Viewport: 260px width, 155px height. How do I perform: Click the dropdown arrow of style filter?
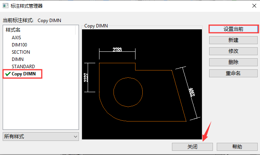click(76, 137)
